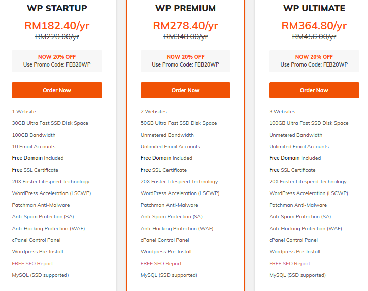This screenshot has width=368, height=291.
Task: Click the FEB20WP promo box in WP STARTUP
Action: coord(57,61)
